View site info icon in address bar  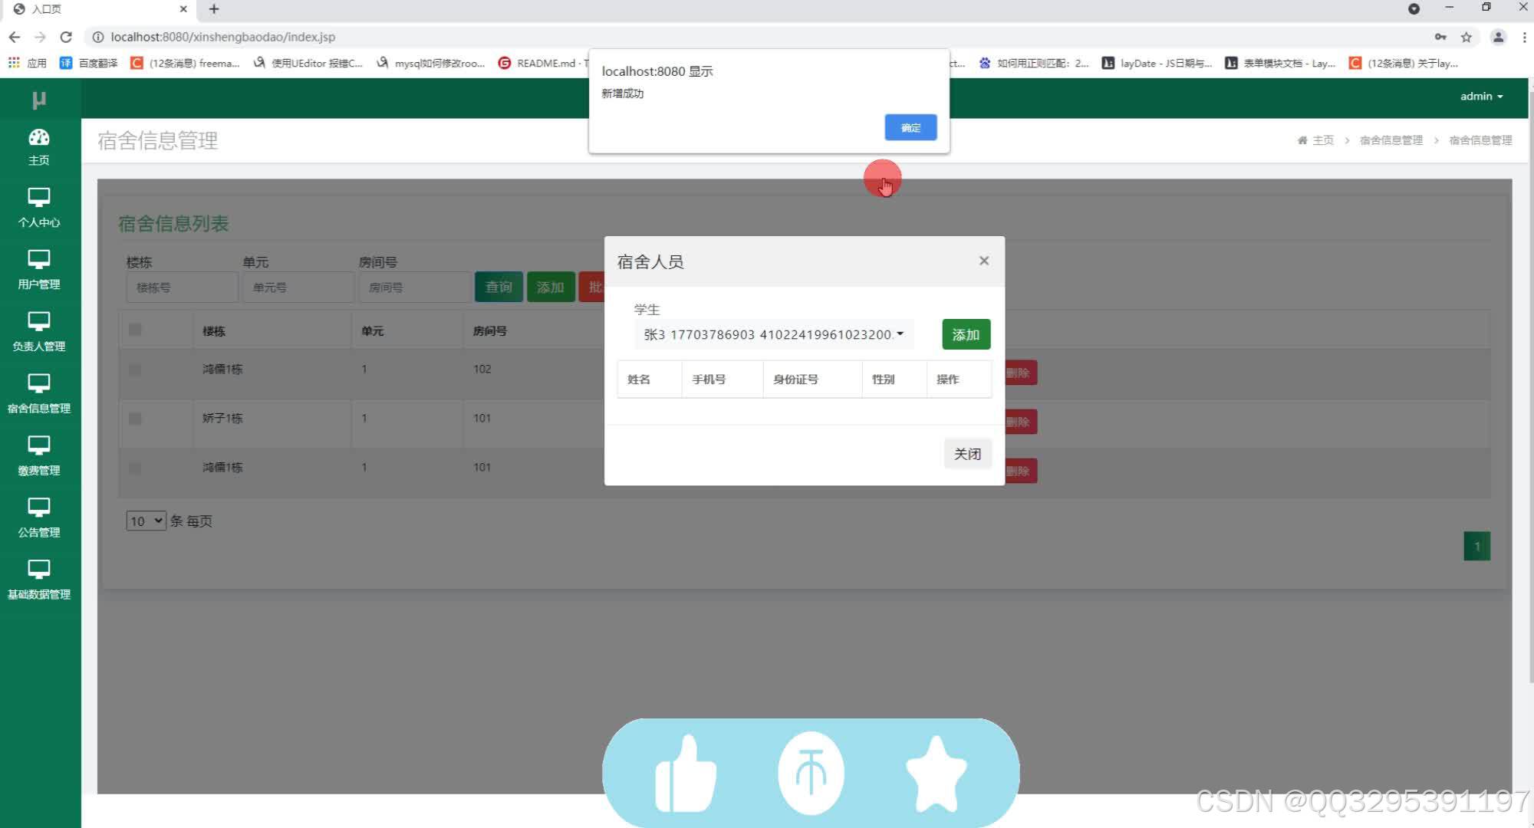[97, 37]
